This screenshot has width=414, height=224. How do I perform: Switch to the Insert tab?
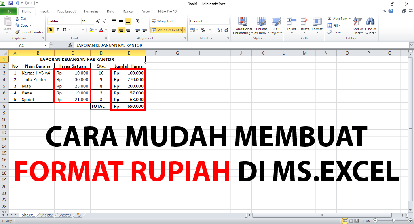tap(44, 11)
